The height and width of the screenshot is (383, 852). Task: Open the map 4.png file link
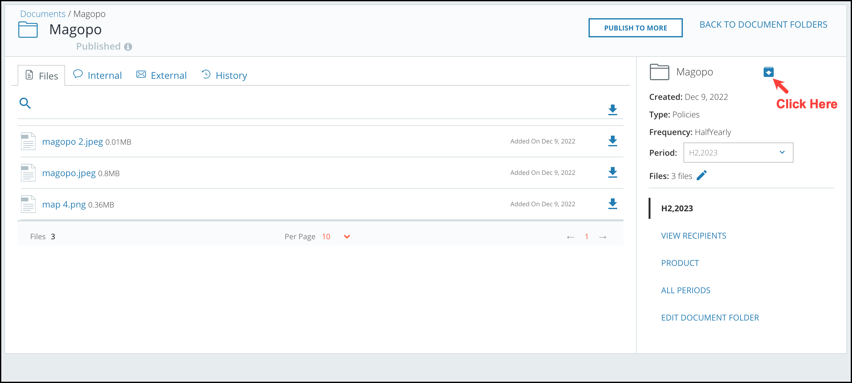[64, 204]
